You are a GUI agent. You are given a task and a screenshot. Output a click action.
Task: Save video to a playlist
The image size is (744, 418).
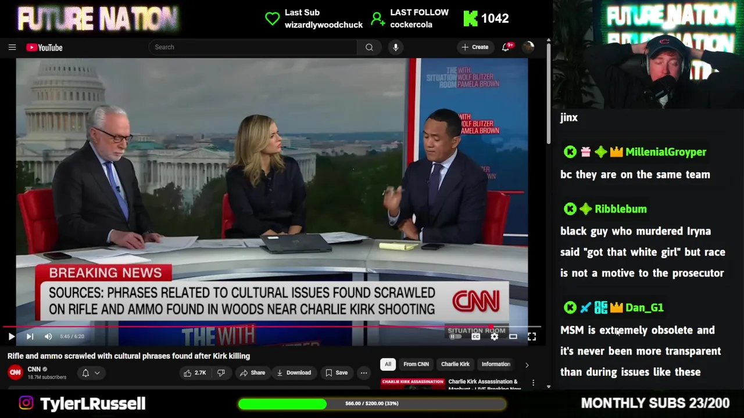[336, 373]
